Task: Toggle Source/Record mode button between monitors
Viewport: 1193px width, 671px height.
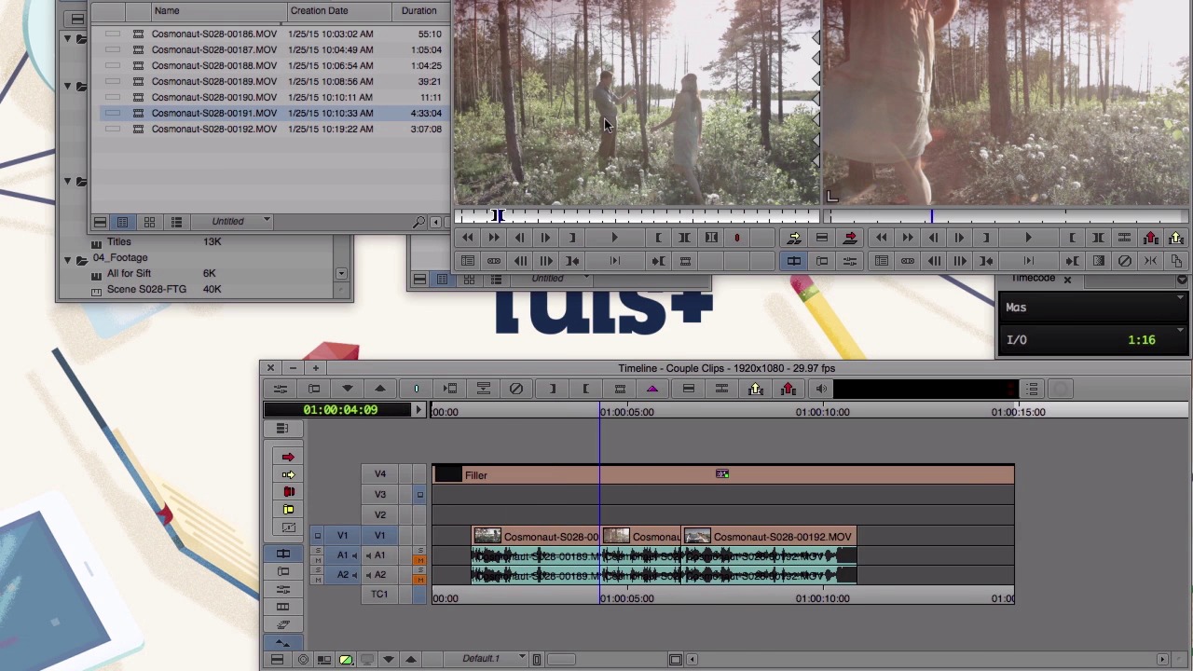Action: tap(794, 262)
